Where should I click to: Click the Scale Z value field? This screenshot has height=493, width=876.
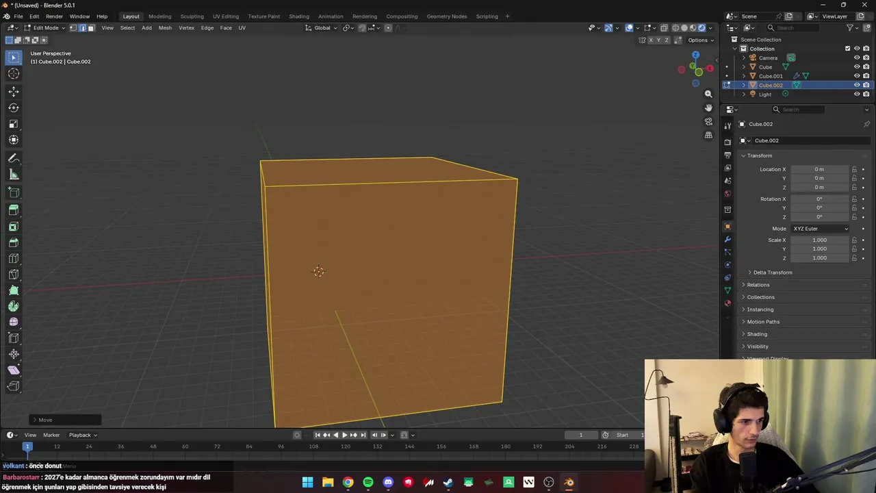[819, 258]
